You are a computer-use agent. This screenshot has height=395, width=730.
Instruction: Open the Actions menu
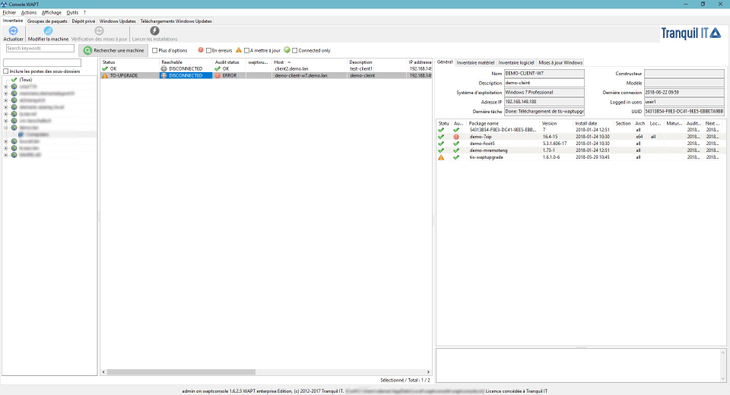[x=28, y=13]
